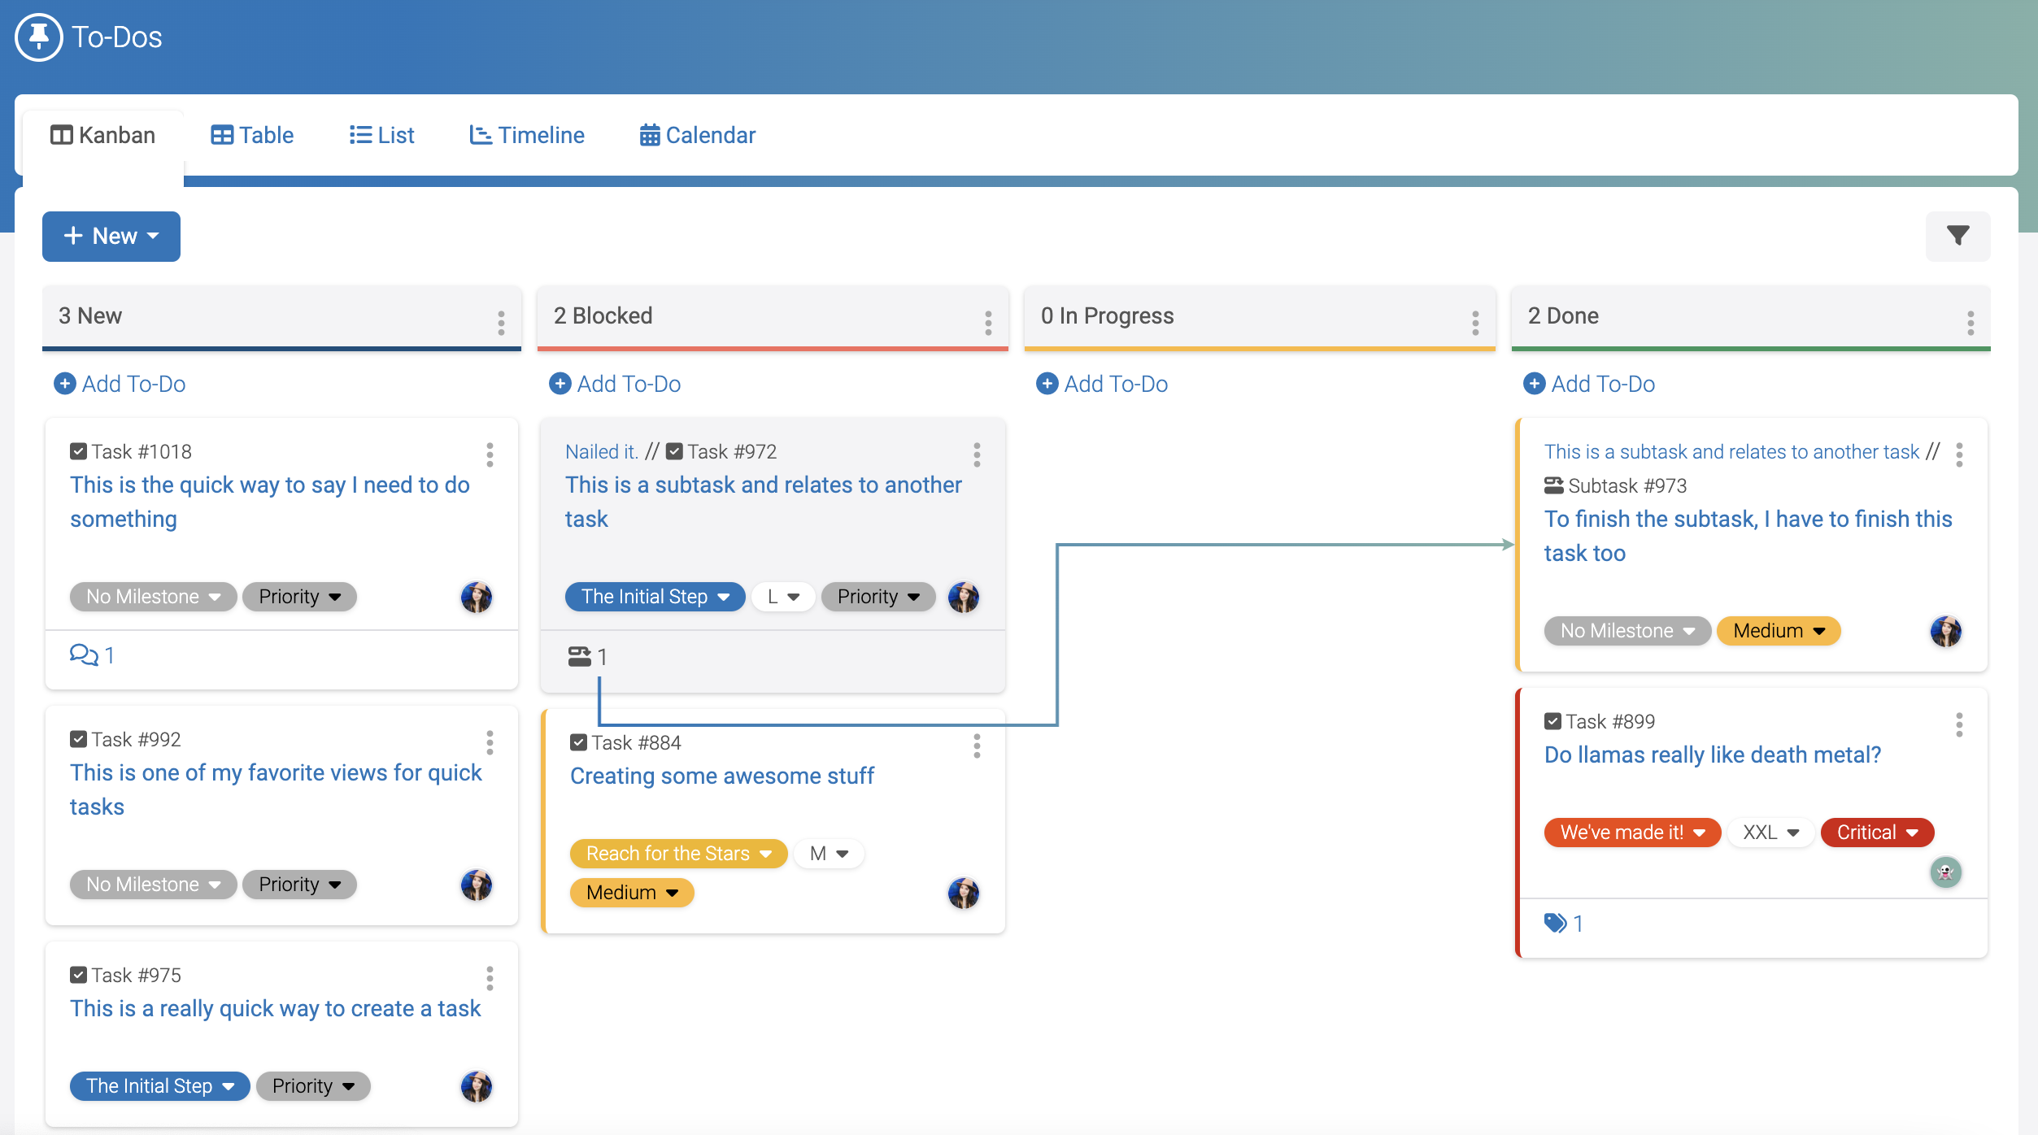
Task: Click skull avatar on Task #899
Action: click(x=1945, y=872)
